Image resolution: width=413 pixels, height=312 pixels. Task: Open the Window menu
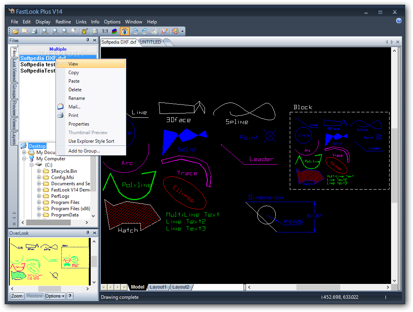pyautogui.click(x=133, y=22)
